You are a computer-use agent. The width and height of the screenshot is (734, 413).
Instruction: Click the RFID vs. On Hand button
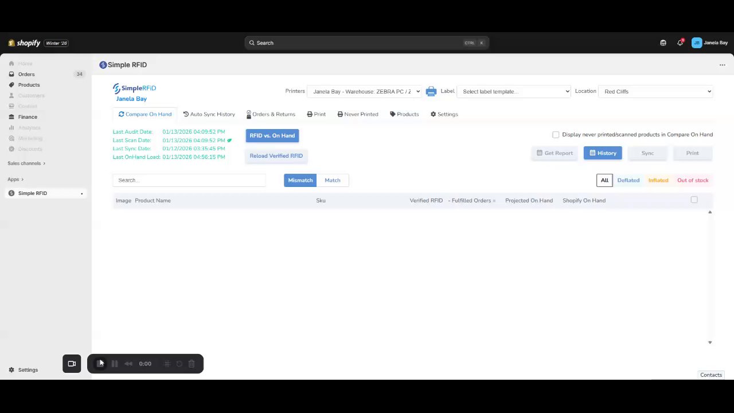click(272, 136)
